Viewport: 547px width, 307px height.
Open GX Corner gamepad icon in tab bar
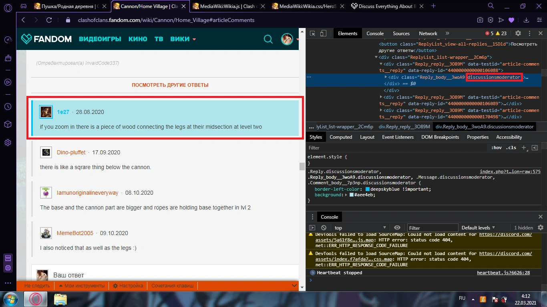click(24, 6)
